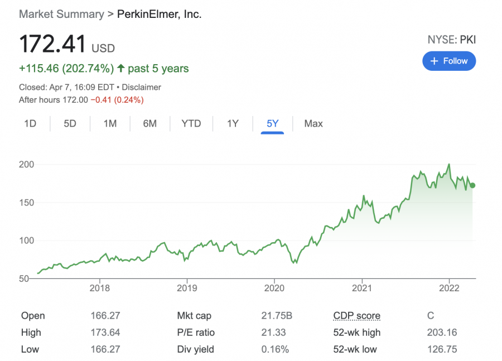Click the CDP score value C

(x=431, y=315)
